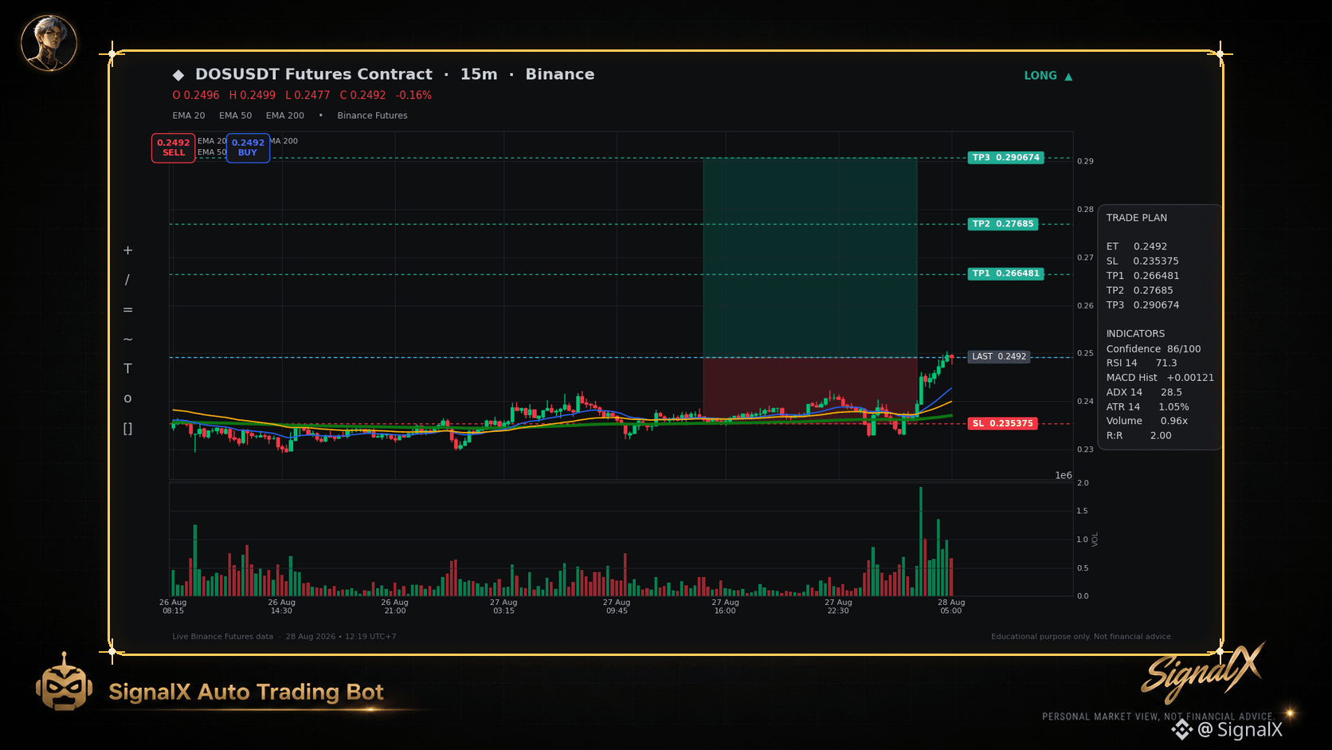Click the open price O 0.2496
Screen dimensions: 1332x750
point(196,95)
